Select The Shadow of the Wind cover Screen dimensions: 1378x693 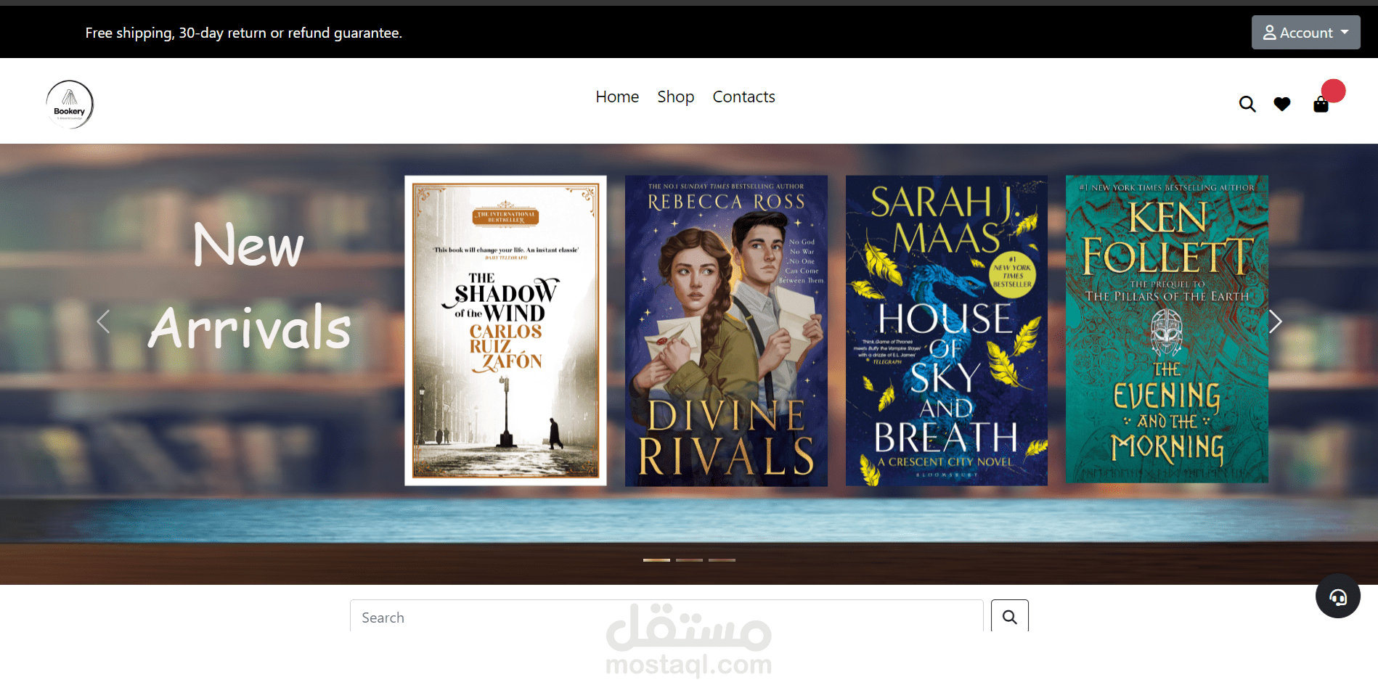pyautogui.click(x=505, y=330)
